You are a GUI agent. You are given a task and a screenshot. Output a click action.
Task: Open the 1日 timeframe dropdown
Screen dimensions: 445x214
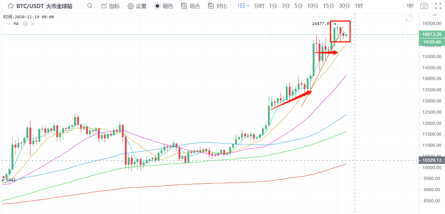click(x=243, y=6)
